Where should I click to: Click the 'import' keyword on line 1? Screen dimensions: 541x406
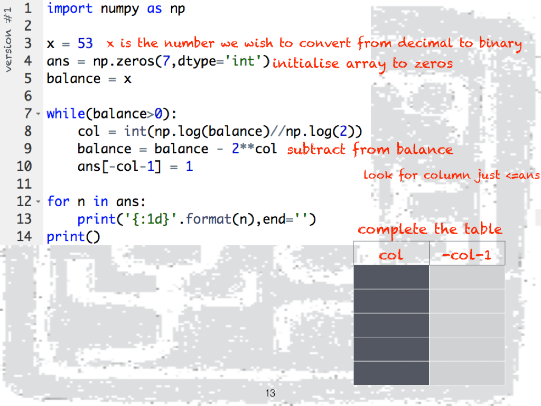(70, 8)
